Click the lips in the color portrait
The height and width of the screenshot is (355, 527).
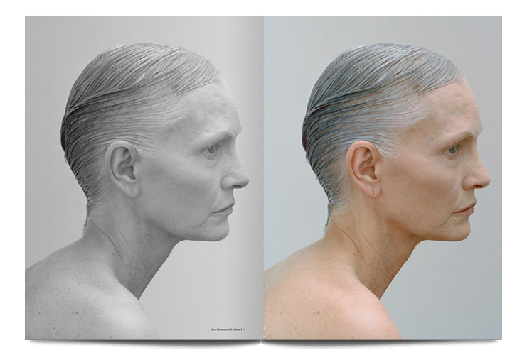point(467,209)
